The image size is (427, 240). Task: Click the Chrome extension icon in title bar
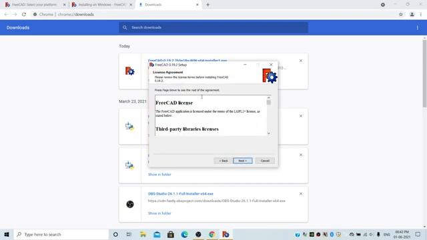coord(383,5)
